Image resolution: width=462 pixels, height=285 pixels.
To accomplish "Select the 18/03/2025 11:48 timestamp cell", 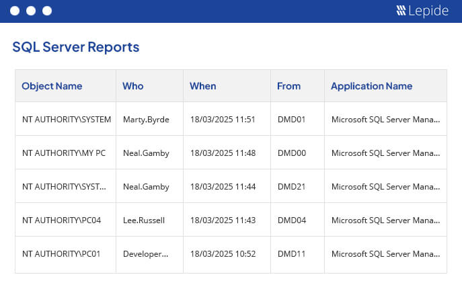I will pyautogui.click(x=223, y=153).
